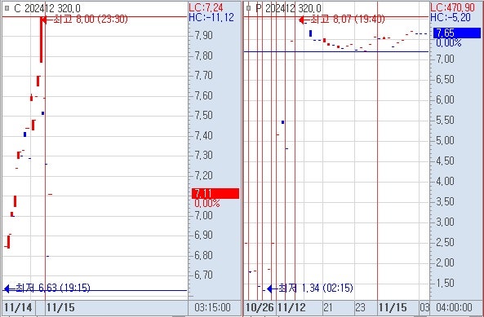484x317 pixels.
Task: Click the 11/12 date label on put chart
Action: pos(291,307)
